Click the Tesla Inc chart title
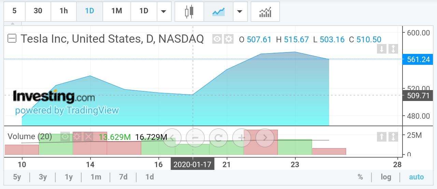The image size is (437, 189). pos(112,39)
